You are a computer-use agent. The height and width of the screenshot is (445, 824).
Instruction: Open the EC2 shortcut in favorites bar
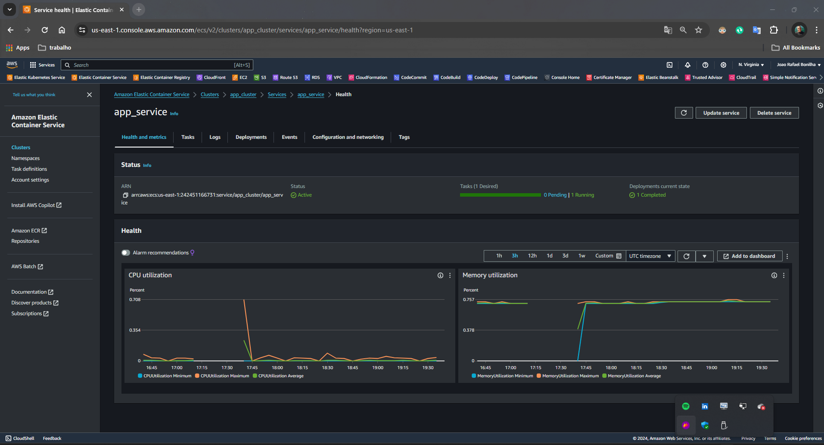click(240, 78)
